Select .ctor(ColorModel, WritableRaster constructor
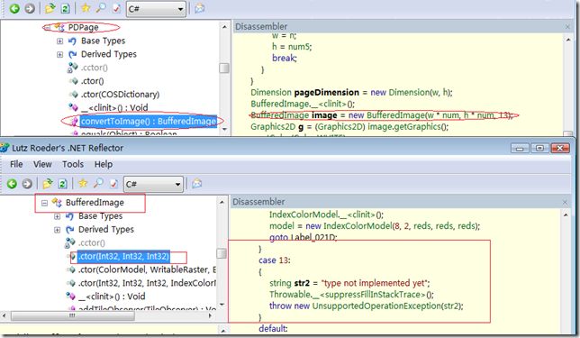Viewport: 580px width, 338px height. [x=147, y=269]
